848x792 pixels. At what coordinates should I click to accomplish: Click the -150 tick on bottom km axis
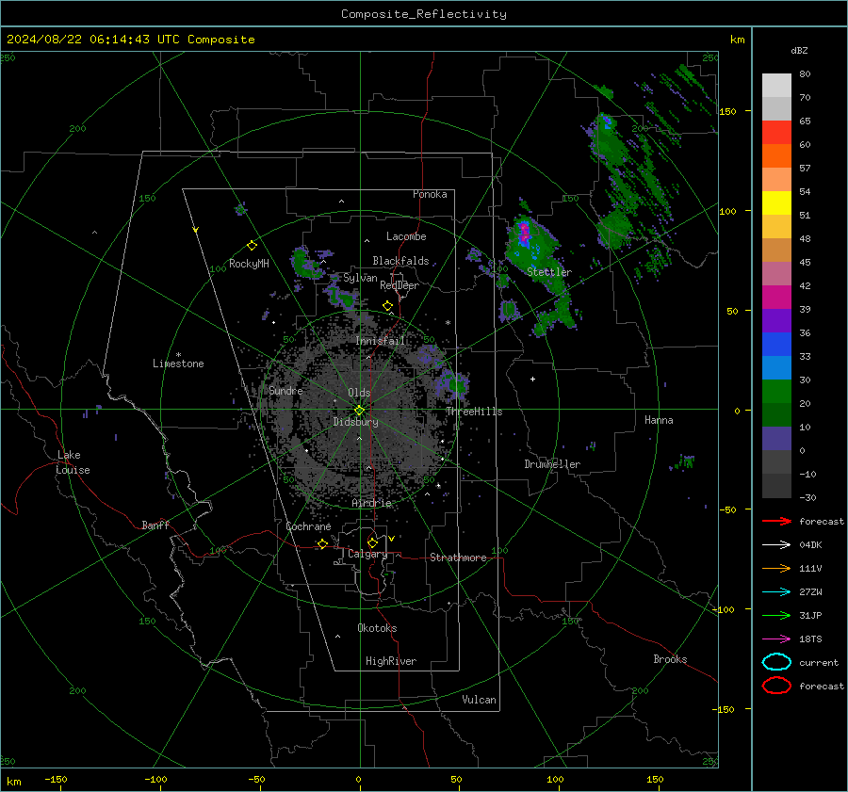point(57,779)
